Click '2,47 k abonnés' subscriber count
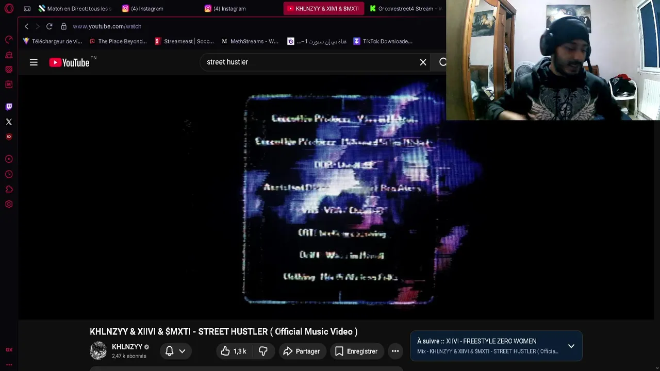This screenshot has width=660, height=371. tap(129, 356)
